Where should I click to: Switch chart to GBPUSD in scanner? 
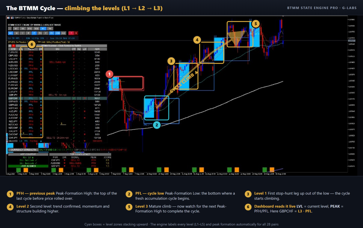tap(13, 56)
